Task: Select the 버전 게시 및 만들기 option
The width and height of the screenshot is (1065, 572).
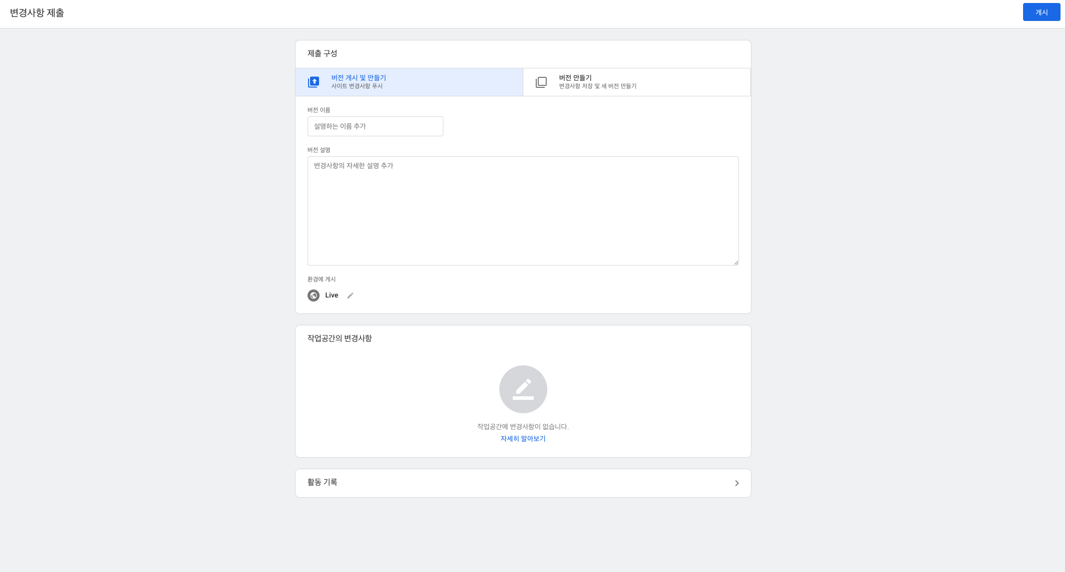Action: point(358,78)
